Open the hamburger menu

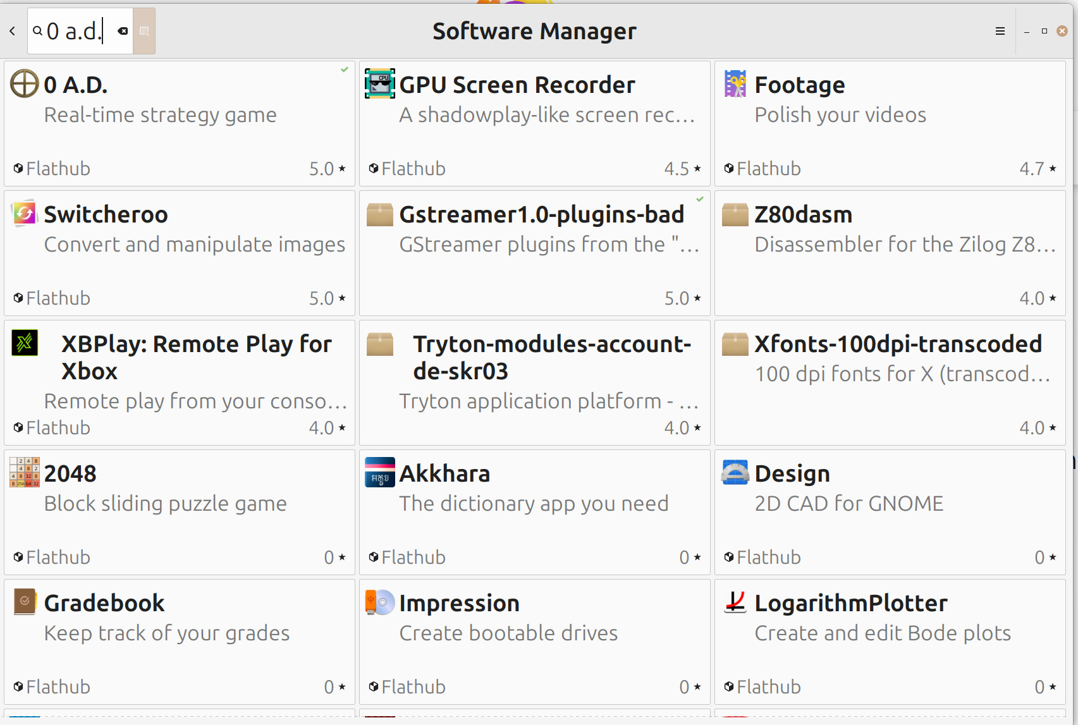(x=1000, y=31)
